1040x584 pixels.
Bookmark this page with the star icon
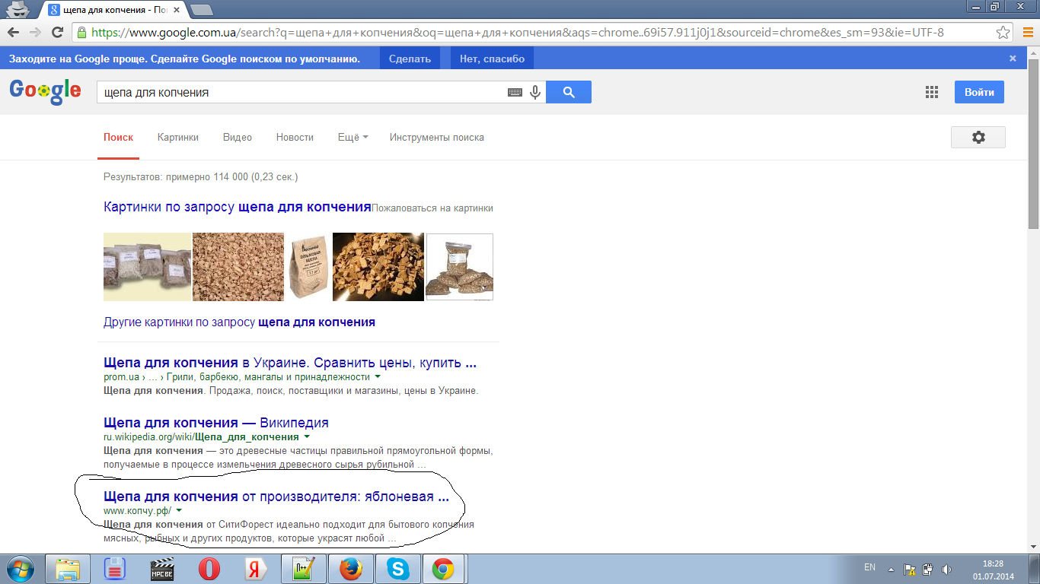(x=1003, y=33)
